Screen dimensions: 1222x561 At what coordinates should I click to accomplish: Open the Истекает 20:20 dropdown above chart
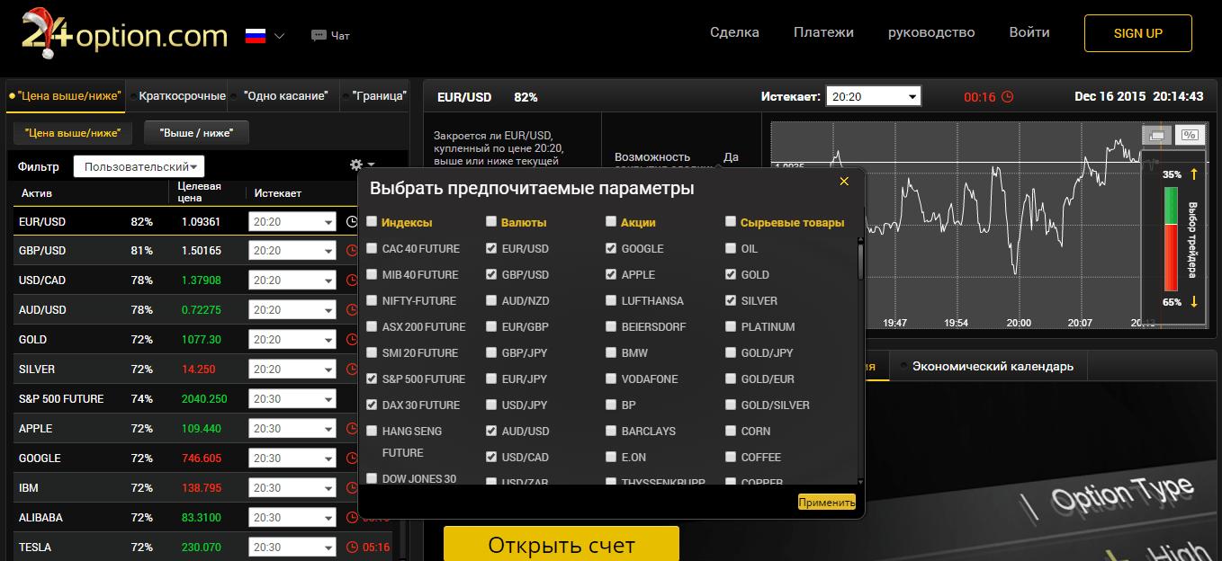(x=874, y=96)
